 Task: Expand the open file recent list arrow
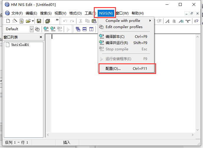[x=33, y=21]
